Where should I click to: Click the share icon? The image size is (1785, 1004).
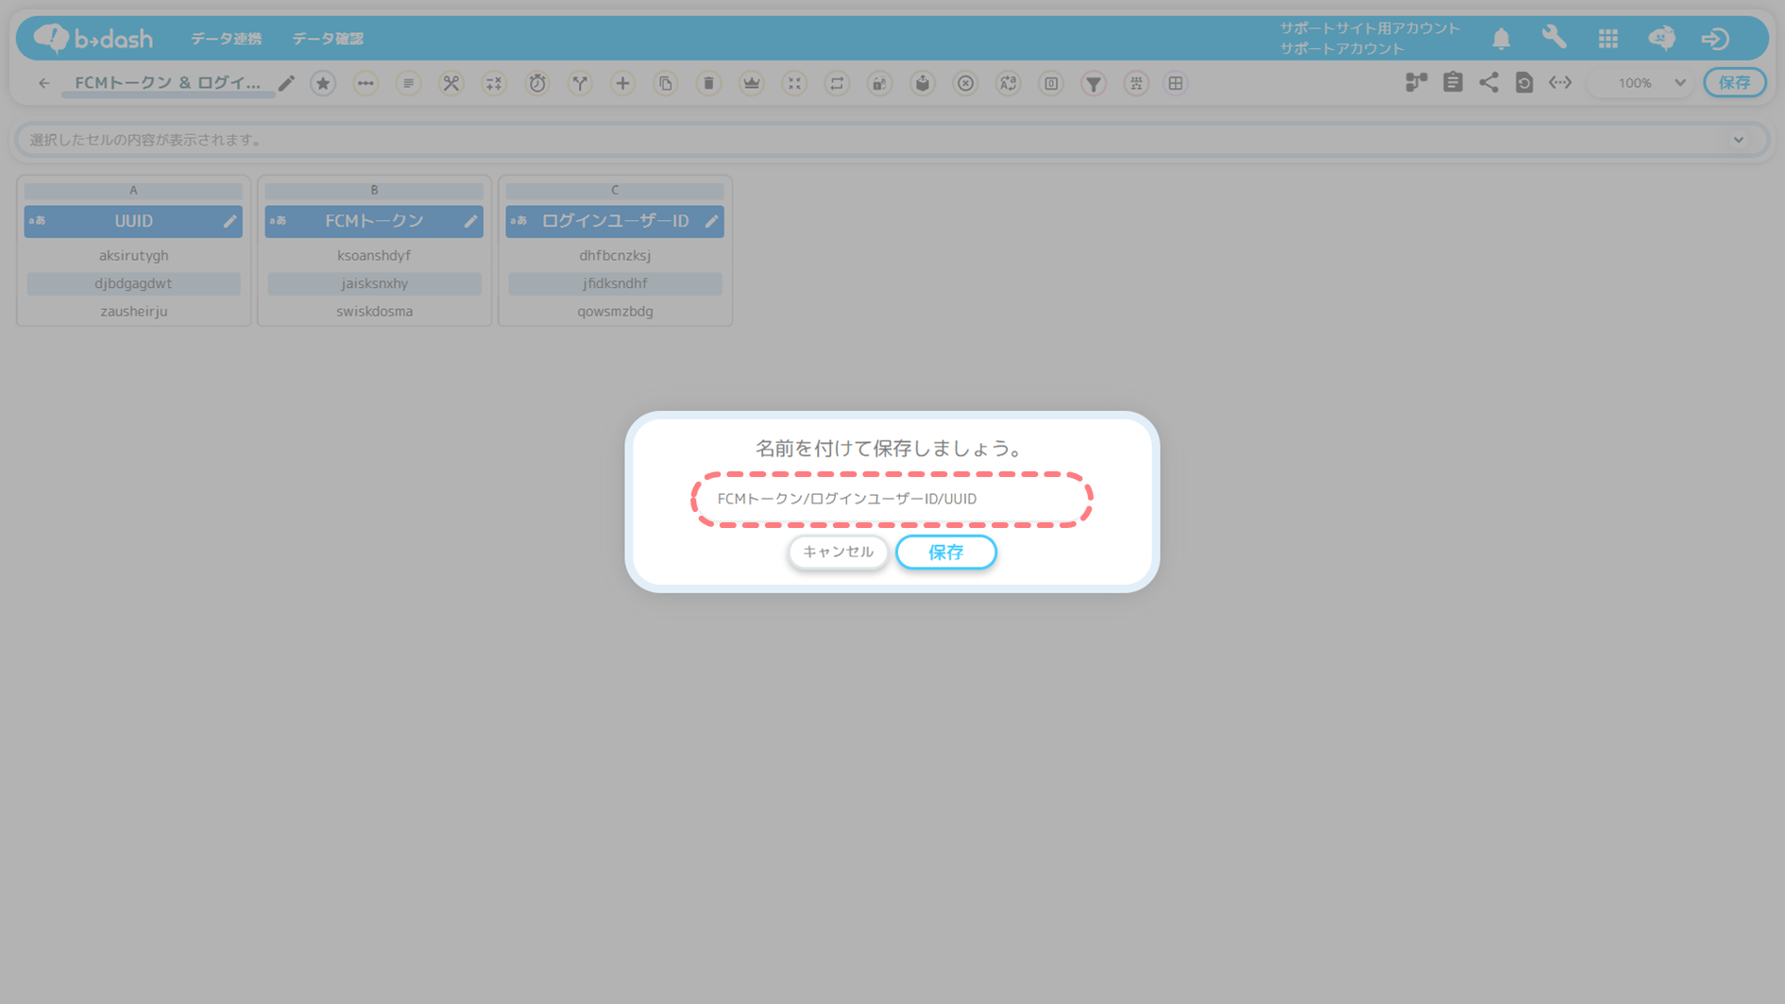click(1488, 82)
